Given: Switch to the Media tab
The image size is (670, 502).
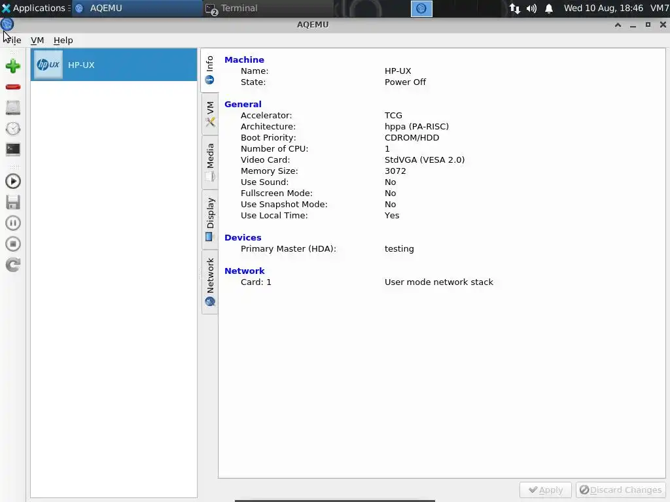Looking at the screenshot, I should 210,162.
